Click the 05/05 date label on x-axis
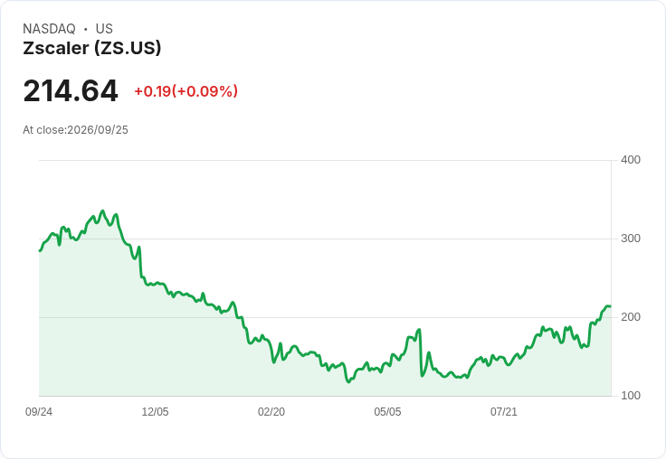The height and width of the screenshot is (459, 666). click(387, 412)
